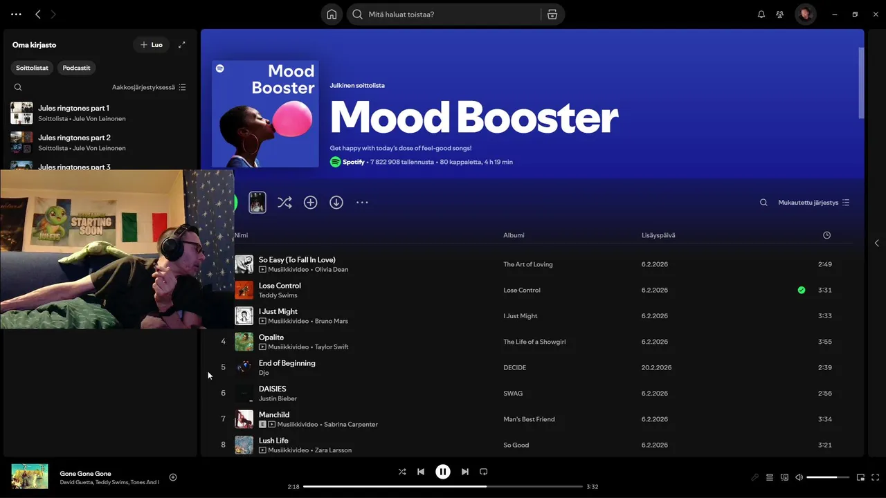Show lyrics with the microphone icon
The height and width of the screenshot is (498, 886).
(x=755, y=477)
